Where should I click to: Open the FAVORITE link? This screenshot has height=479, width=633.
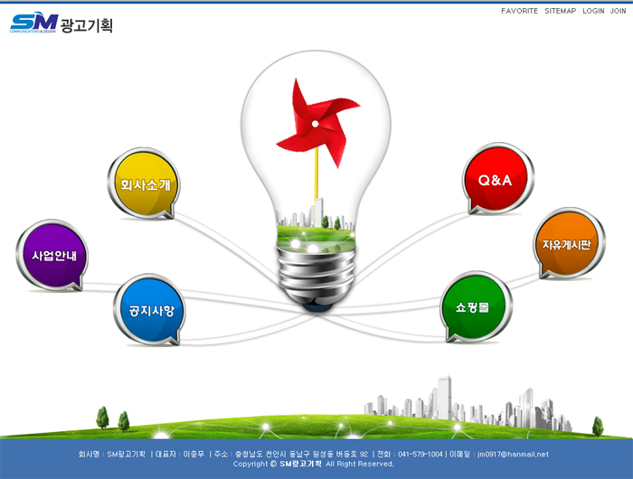point(519,11)
